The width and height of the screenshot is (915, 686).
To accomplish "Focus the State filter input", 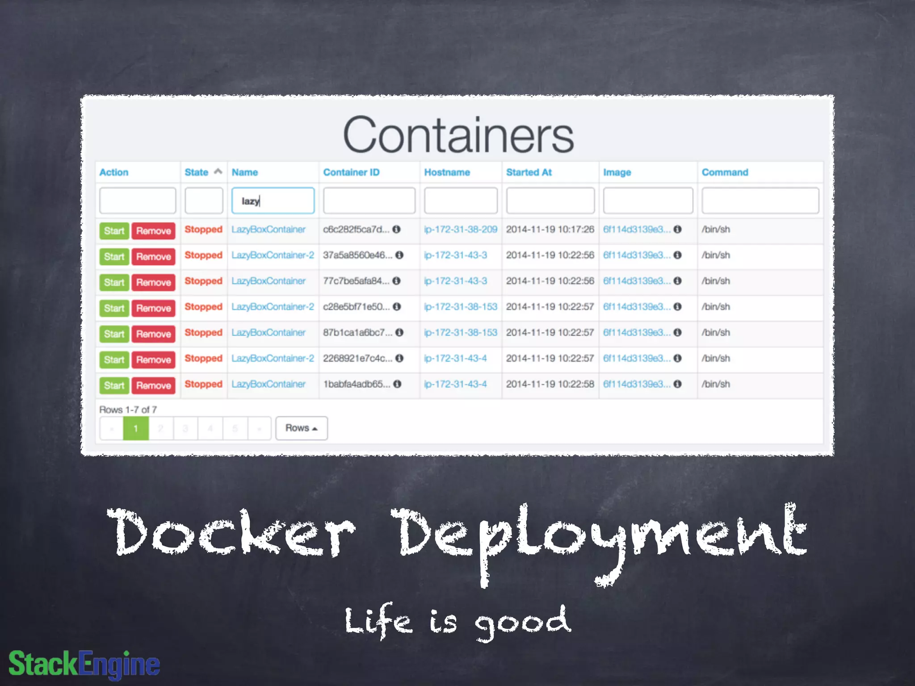I will (204, 201).
